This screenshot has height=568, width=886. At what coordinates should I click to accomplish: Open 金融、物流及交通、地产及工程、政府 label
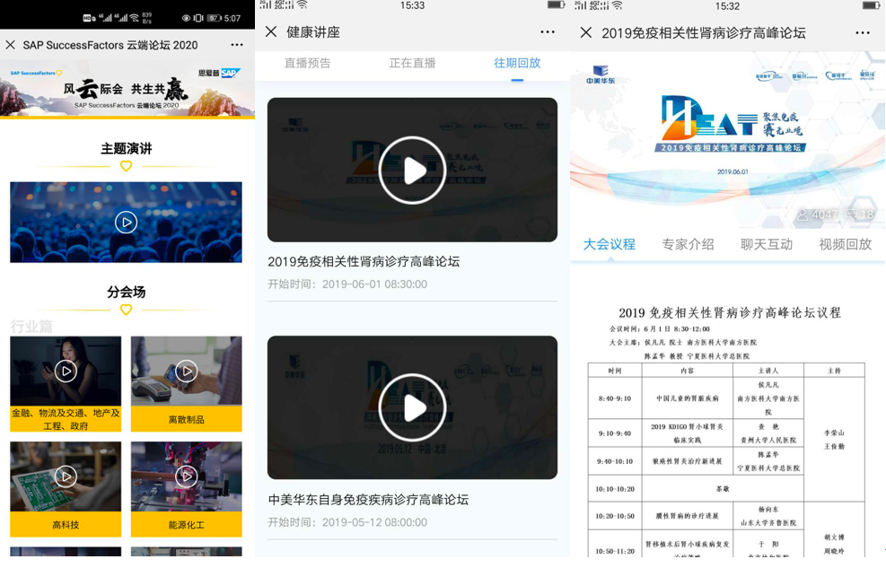(x=66, y=419)
